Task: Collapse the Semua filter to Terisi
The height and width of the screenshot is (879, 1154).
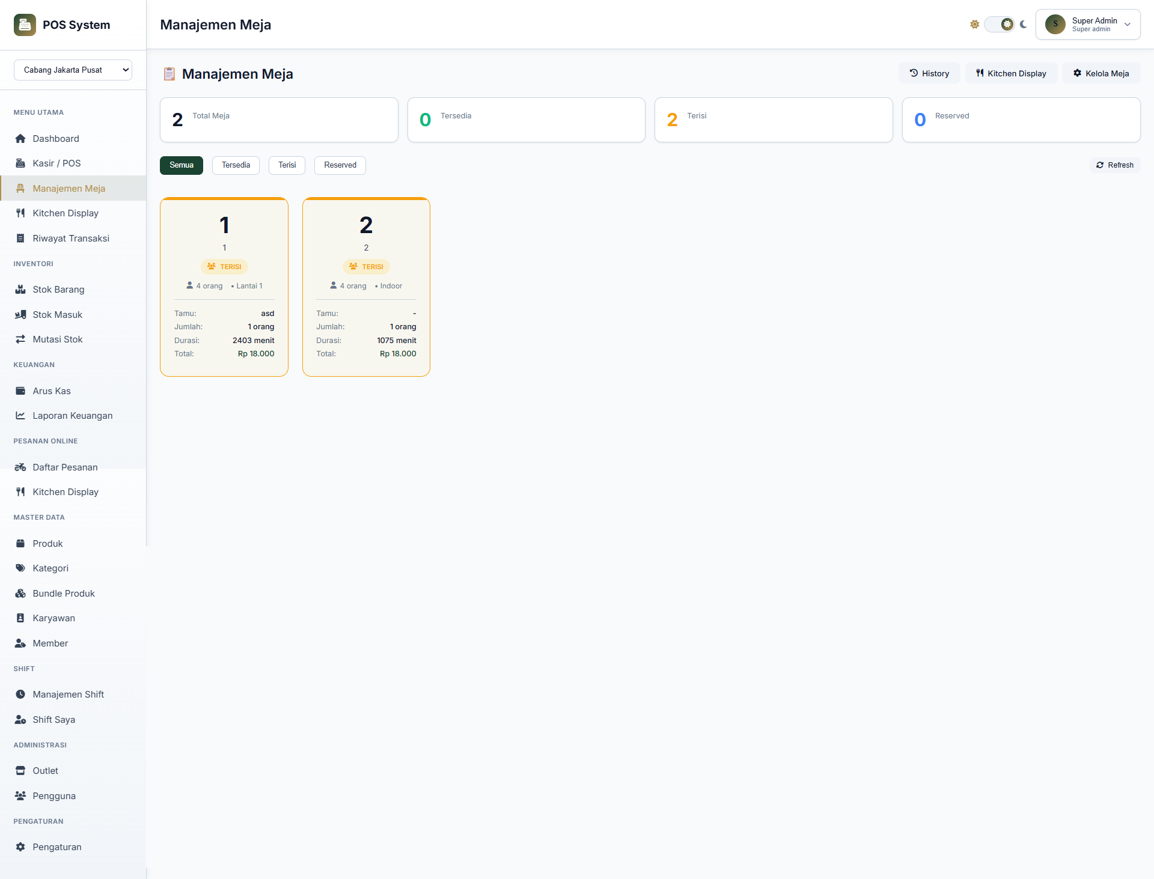Action: [x=287, y=165]
